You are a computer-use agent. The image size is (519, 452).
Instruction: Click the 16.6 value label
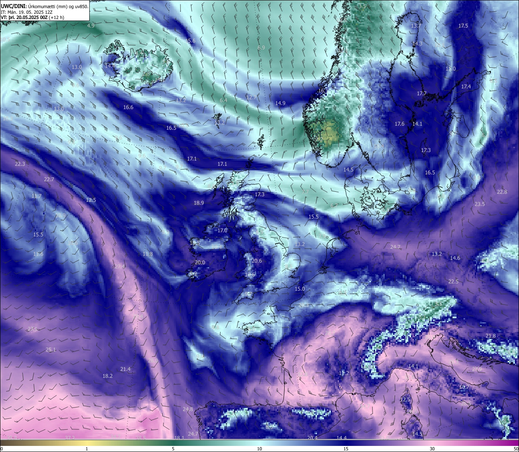click(x=128, y=107)
